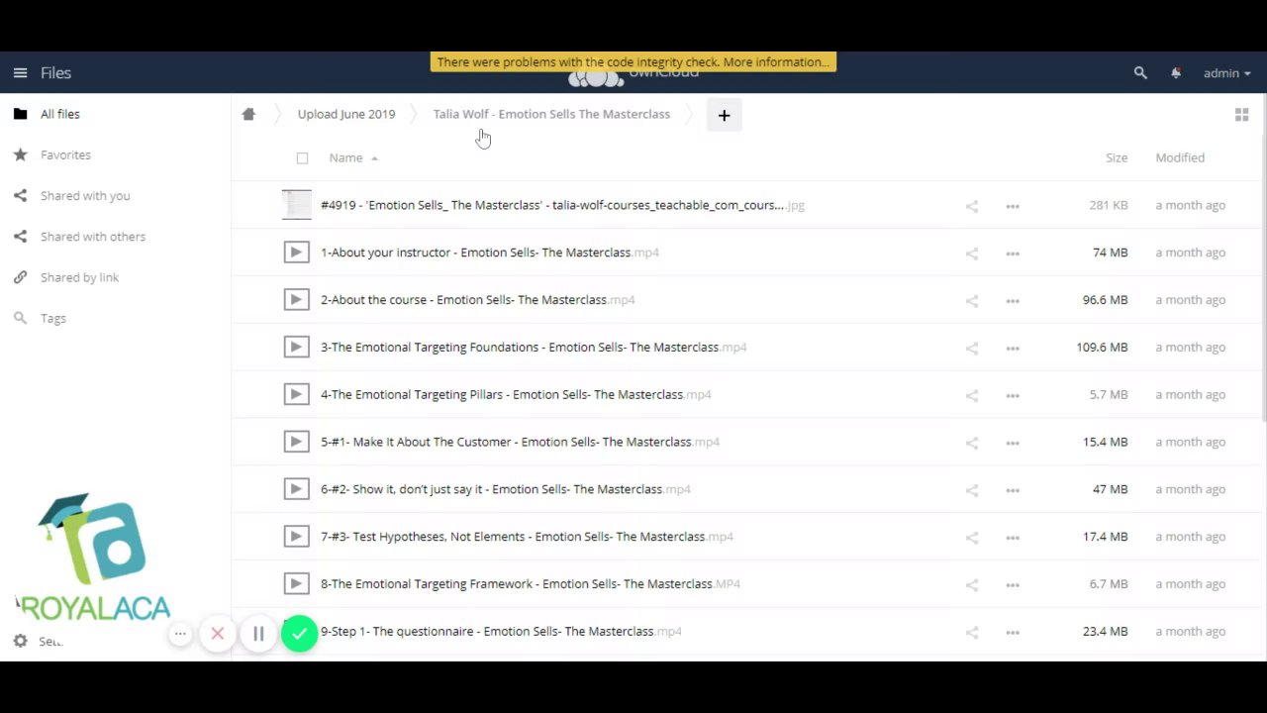Tick the select all files checkbox
Viewport: 1267px width, 713px height.
tap(302, 157)
